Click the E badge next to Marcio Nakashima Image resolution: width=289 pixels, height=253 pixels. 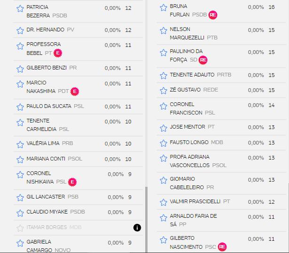click(x=74, y=92)
